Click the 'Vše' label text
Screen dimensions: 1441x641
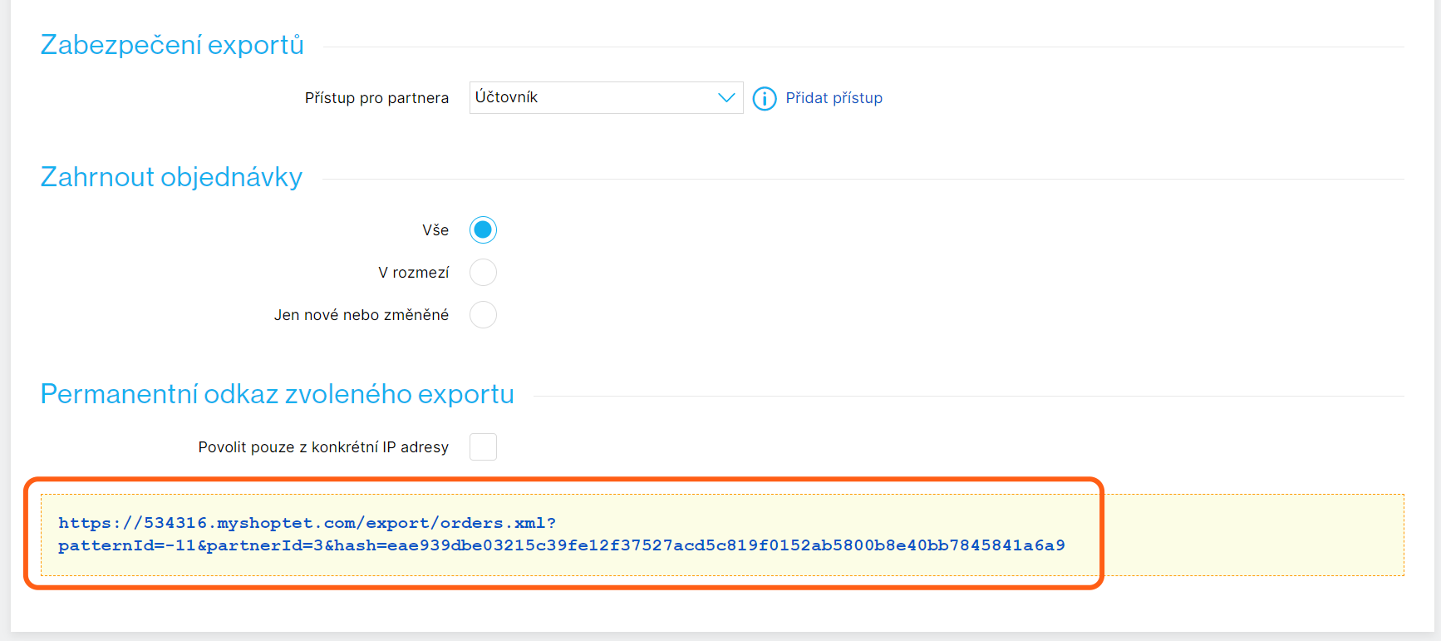(x=435, y=230)
